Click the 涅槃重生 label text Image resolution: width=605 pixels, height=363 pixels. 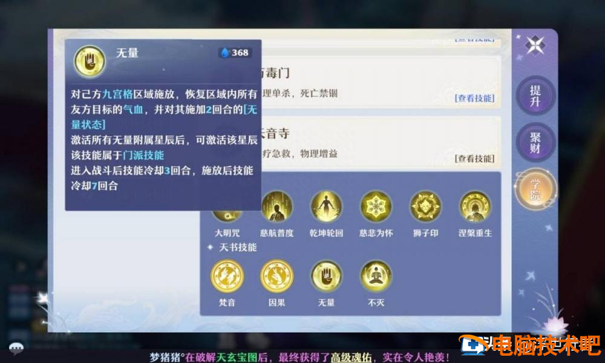coord(475,233)
